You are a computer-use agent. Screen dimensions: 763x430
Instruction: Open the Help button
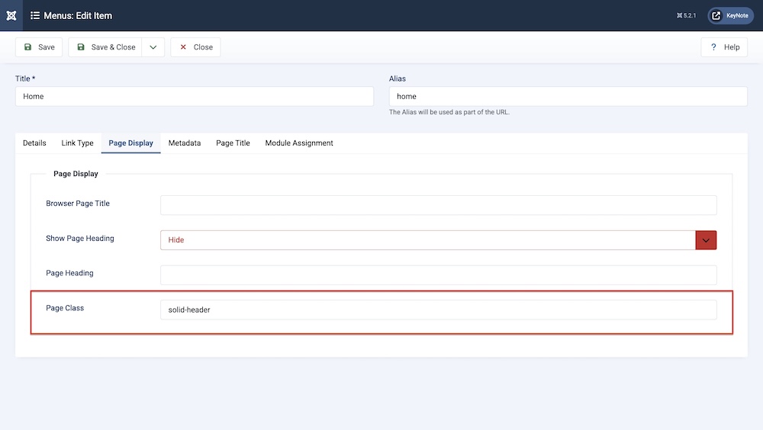(x=724, y=47)
